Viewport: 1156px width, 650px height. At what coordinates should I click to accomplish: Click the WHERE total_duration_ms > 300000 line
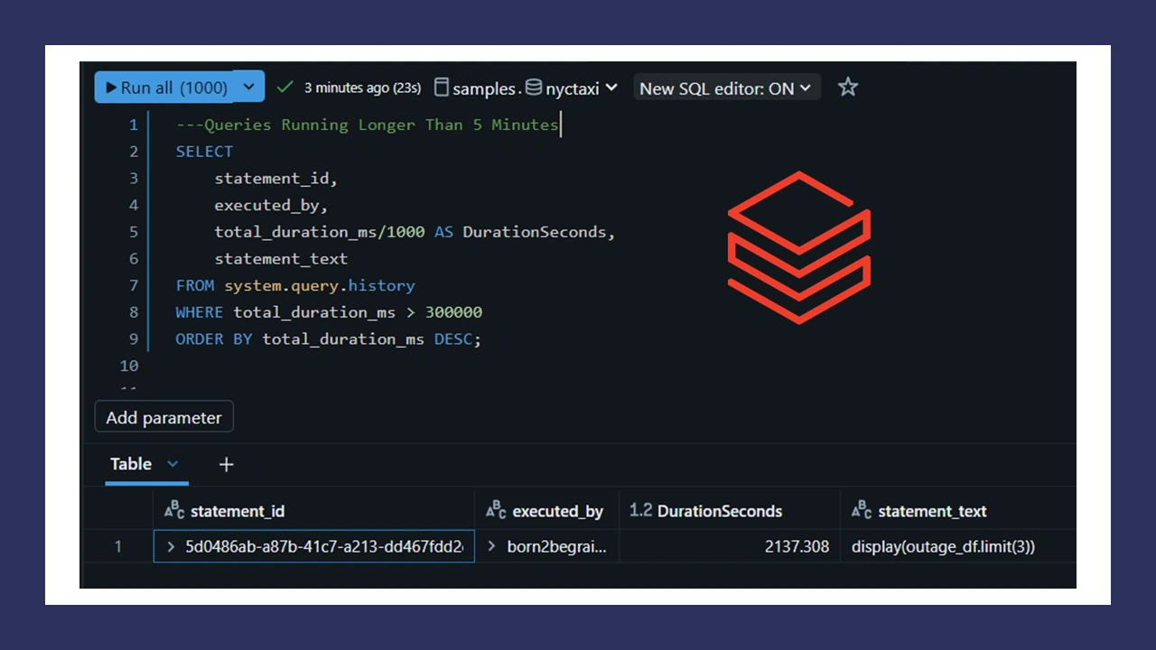329,312
